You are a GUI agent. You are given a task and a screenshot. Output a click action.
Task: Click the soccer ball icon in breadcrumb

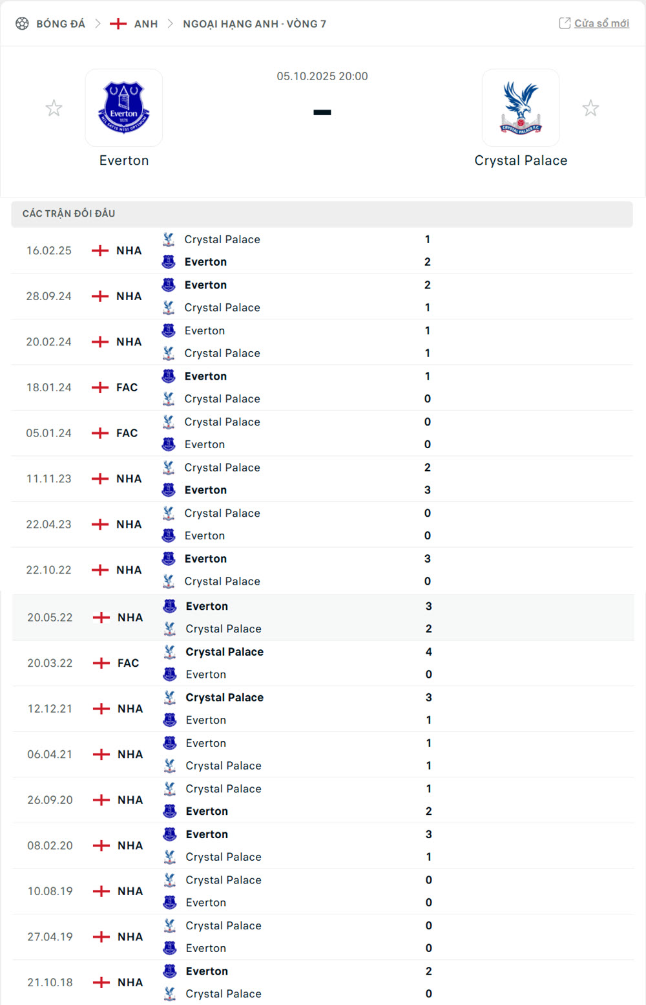(22, 24)
